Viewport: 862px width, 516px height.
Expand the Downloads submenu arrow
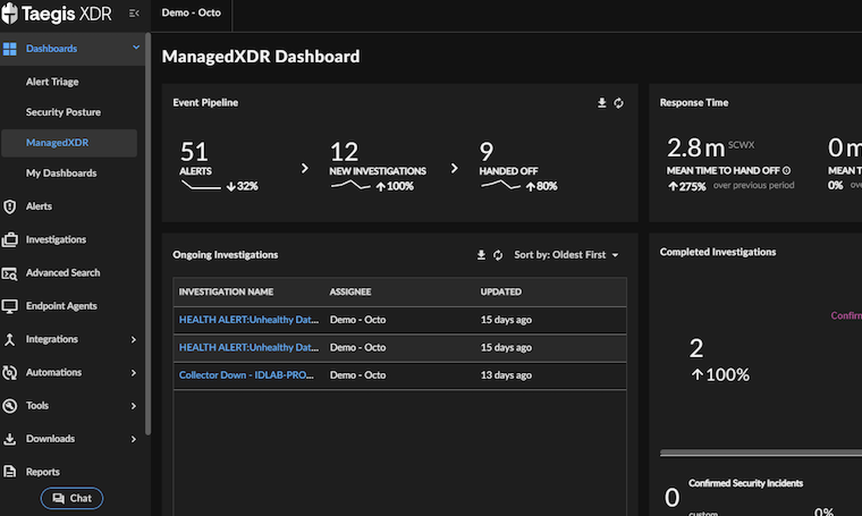[x=133, y=439]
